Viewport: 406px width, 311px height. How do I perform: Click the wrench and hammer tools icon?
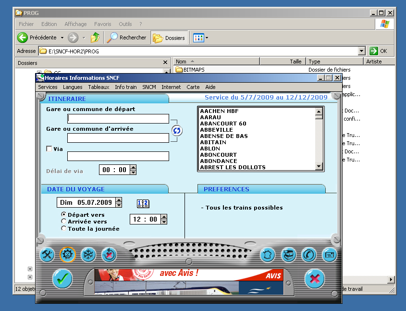point(47,255)
